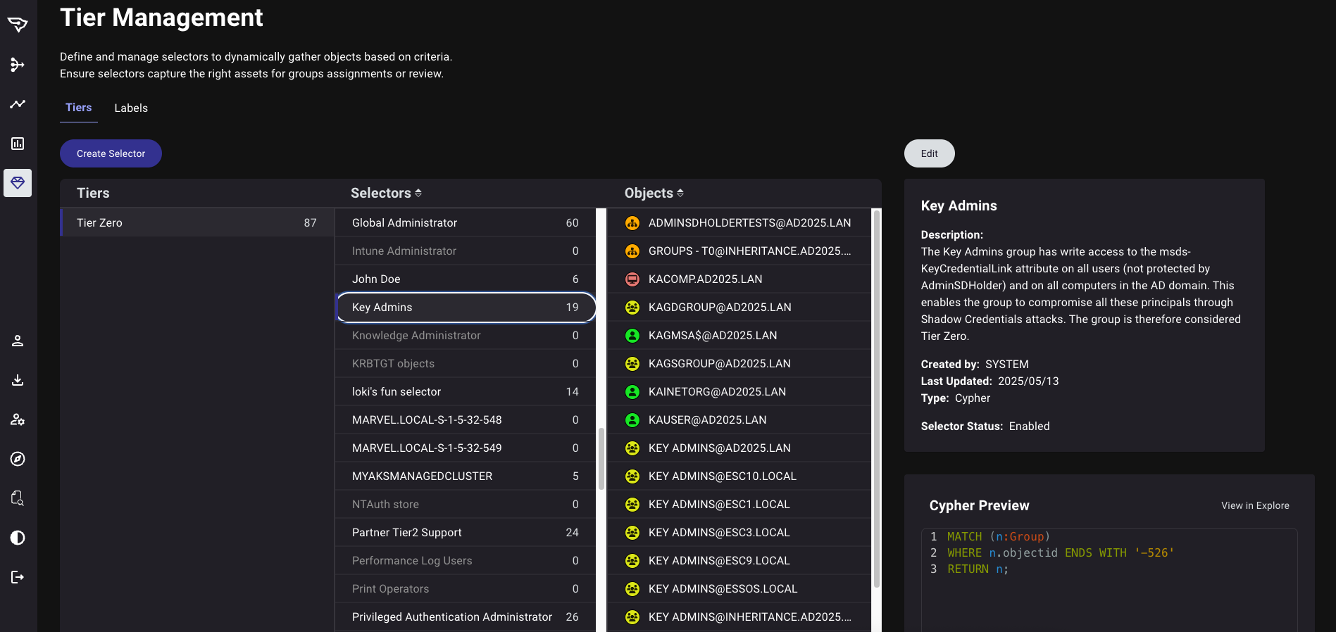Click the KAGDGROUP group icon
The width and height of the screenshot is (1336, 632).
pos(632,308)
